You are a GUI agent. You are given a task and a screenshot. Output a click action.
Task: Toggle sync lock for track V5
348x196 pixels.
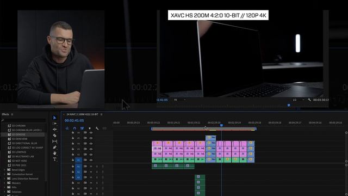click(85, 138)
